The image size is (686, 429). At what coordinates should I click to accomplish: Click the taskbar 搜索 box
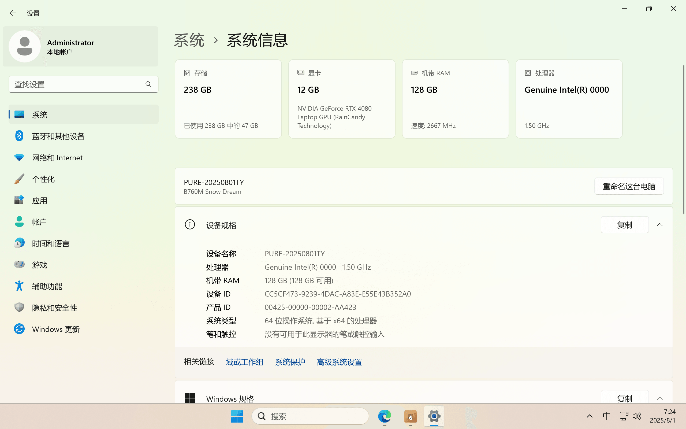coord(310,416)
